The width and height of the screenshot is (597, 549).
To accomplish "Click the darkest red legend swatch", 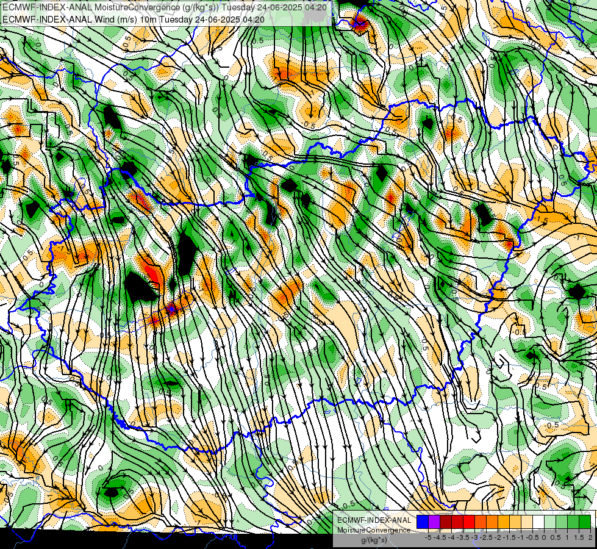I will click(446, 522).
